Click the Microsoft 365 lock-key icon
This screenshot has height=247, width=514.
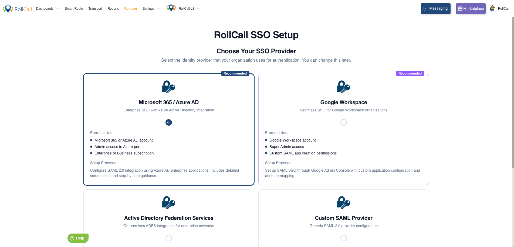click(168, 87)
